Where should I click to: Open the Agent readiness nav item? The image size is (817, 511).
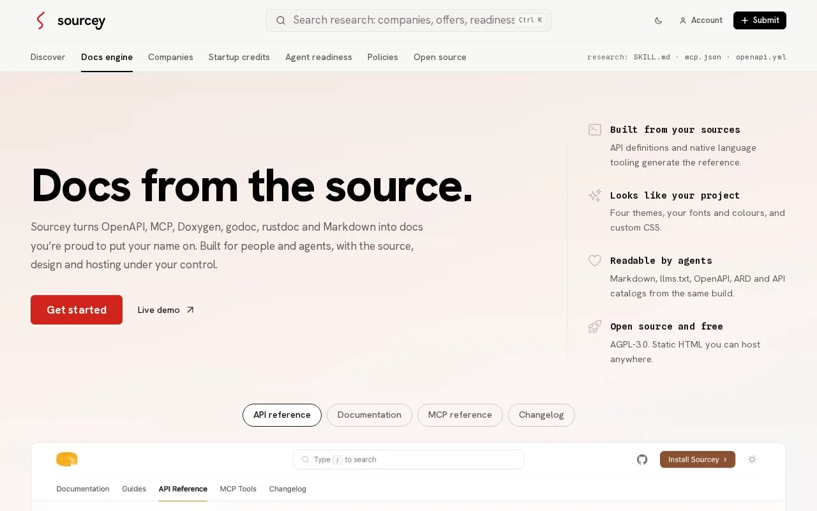pyautogui.click(x=319, y=57)
